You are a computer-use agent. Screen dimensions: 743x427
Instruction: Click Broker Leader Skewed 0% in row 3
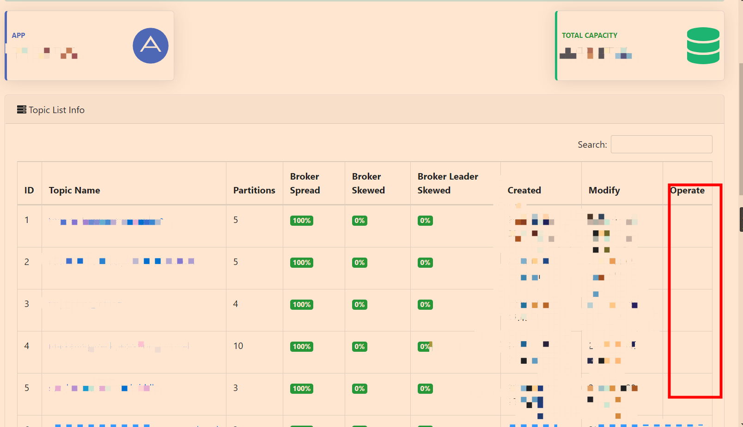coord(425,305)
